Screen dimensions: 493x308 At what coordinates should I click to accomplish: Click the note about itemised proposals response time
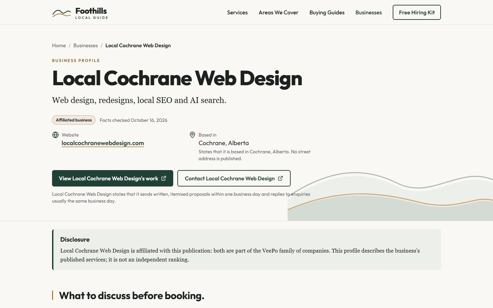(181, 197)
